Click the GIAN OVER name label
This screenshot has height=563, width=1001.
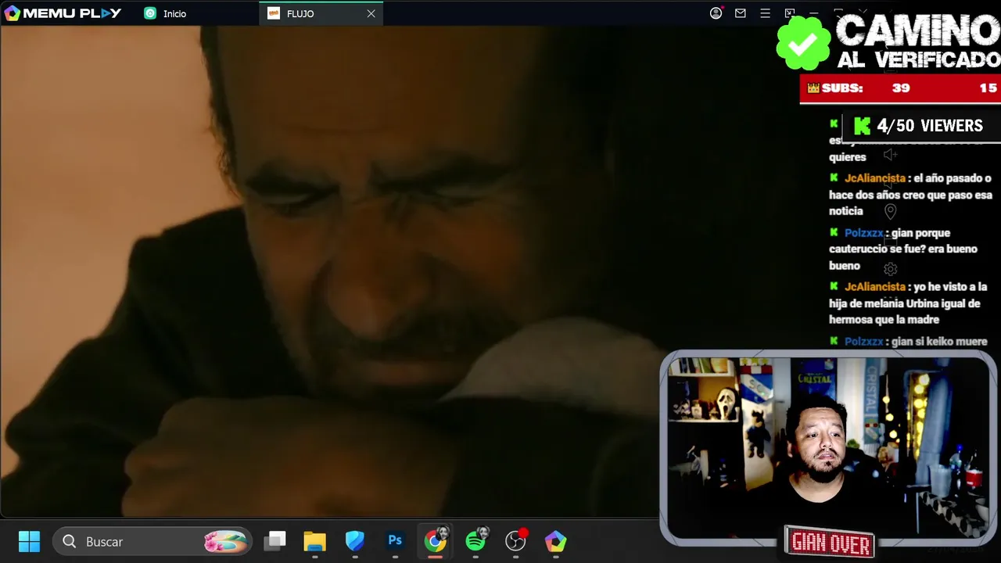point(830,542)
